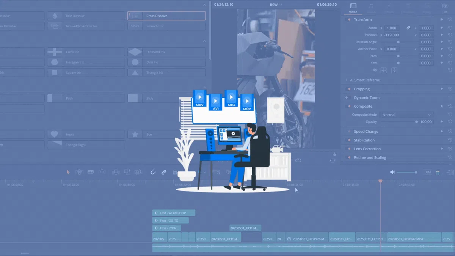Select the Blur Dissolve transition
Screen dimensions: 455x256
[86, 16]
